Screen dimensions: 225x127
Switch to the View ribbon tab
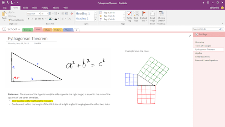66,8
